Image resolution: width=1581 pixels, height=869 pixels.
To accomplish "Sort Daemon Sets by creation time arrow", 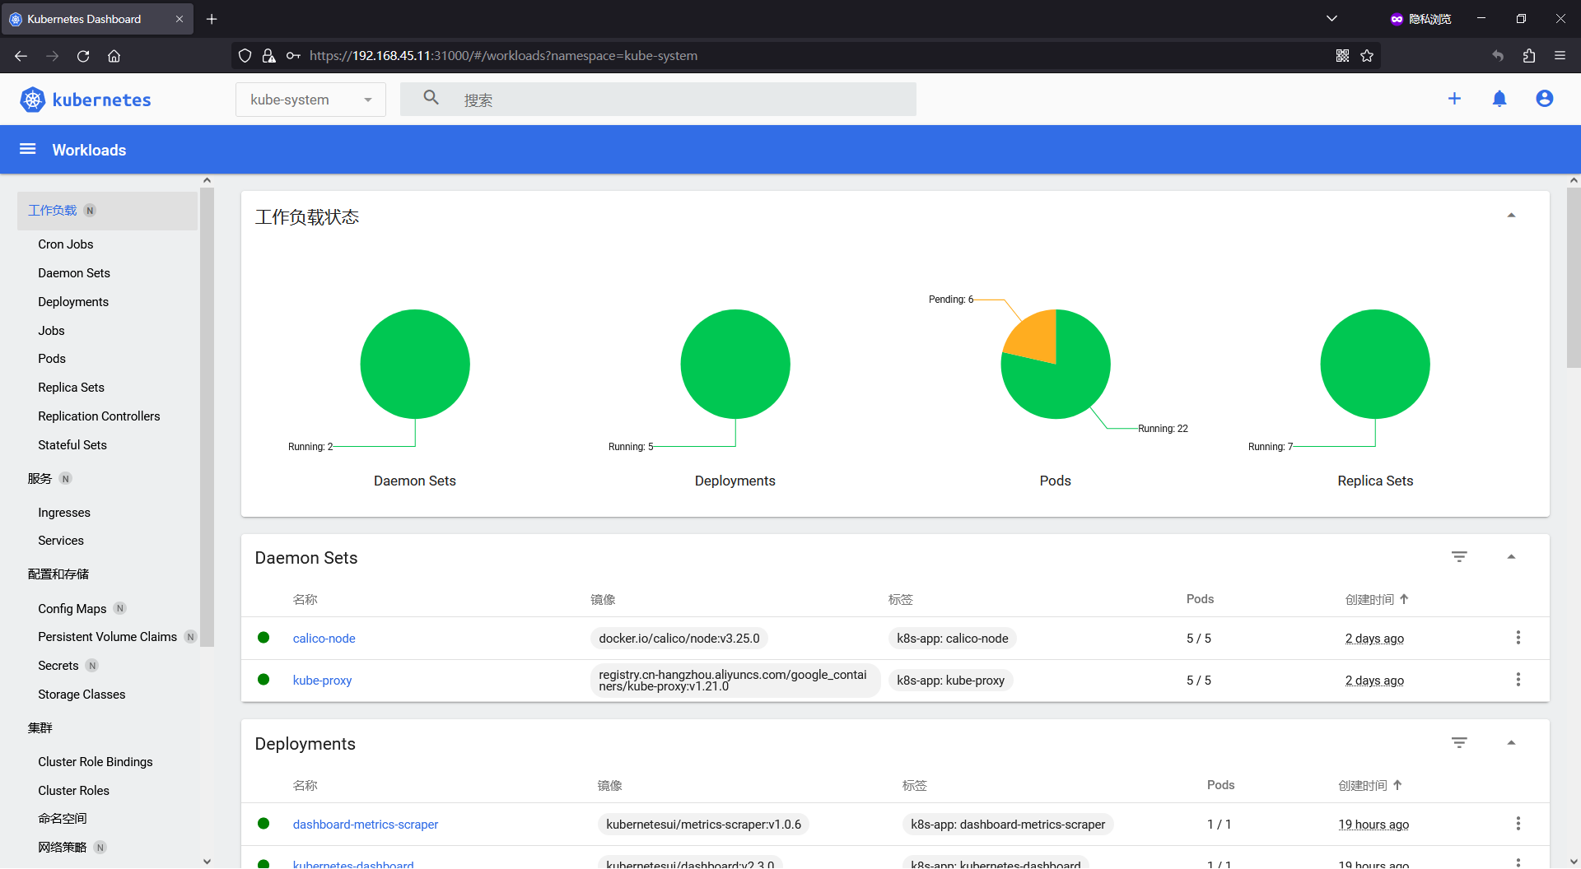I will pyautogui.click(x=1404, y=599).
